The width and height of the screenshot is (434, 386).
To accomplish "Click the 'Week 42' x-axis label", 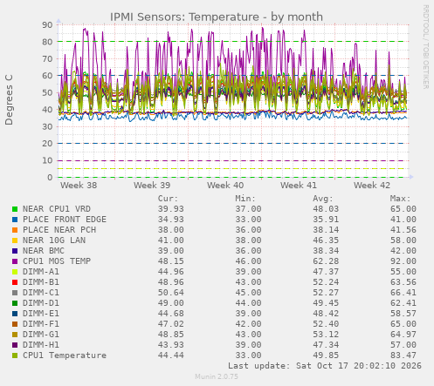I will click(x=372, y=186).
